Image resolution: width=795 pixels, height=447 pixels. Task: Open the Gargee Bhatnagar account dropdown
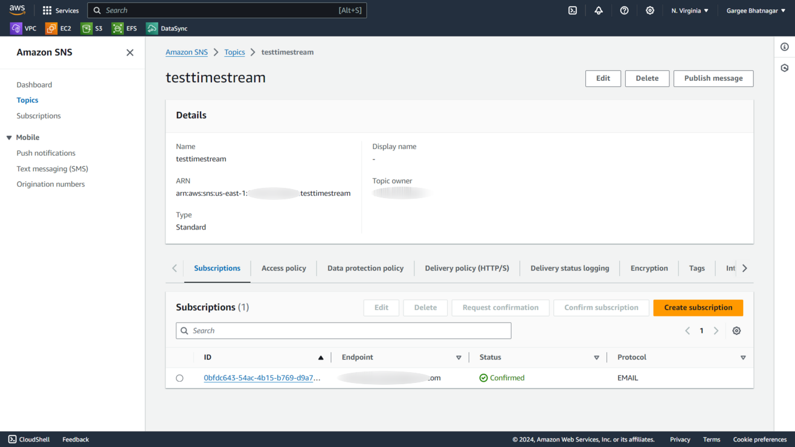[x=756, y=10]
